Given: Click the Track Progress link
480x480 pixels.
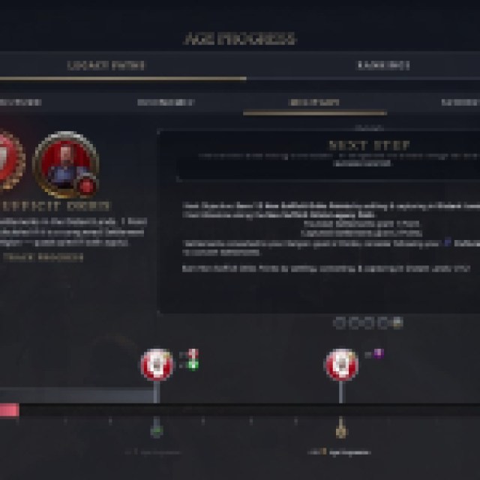Looking at the screenshot, I should 43,257.
